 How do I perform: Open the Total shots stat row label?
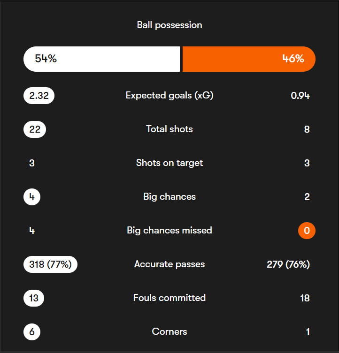[169, 129]
